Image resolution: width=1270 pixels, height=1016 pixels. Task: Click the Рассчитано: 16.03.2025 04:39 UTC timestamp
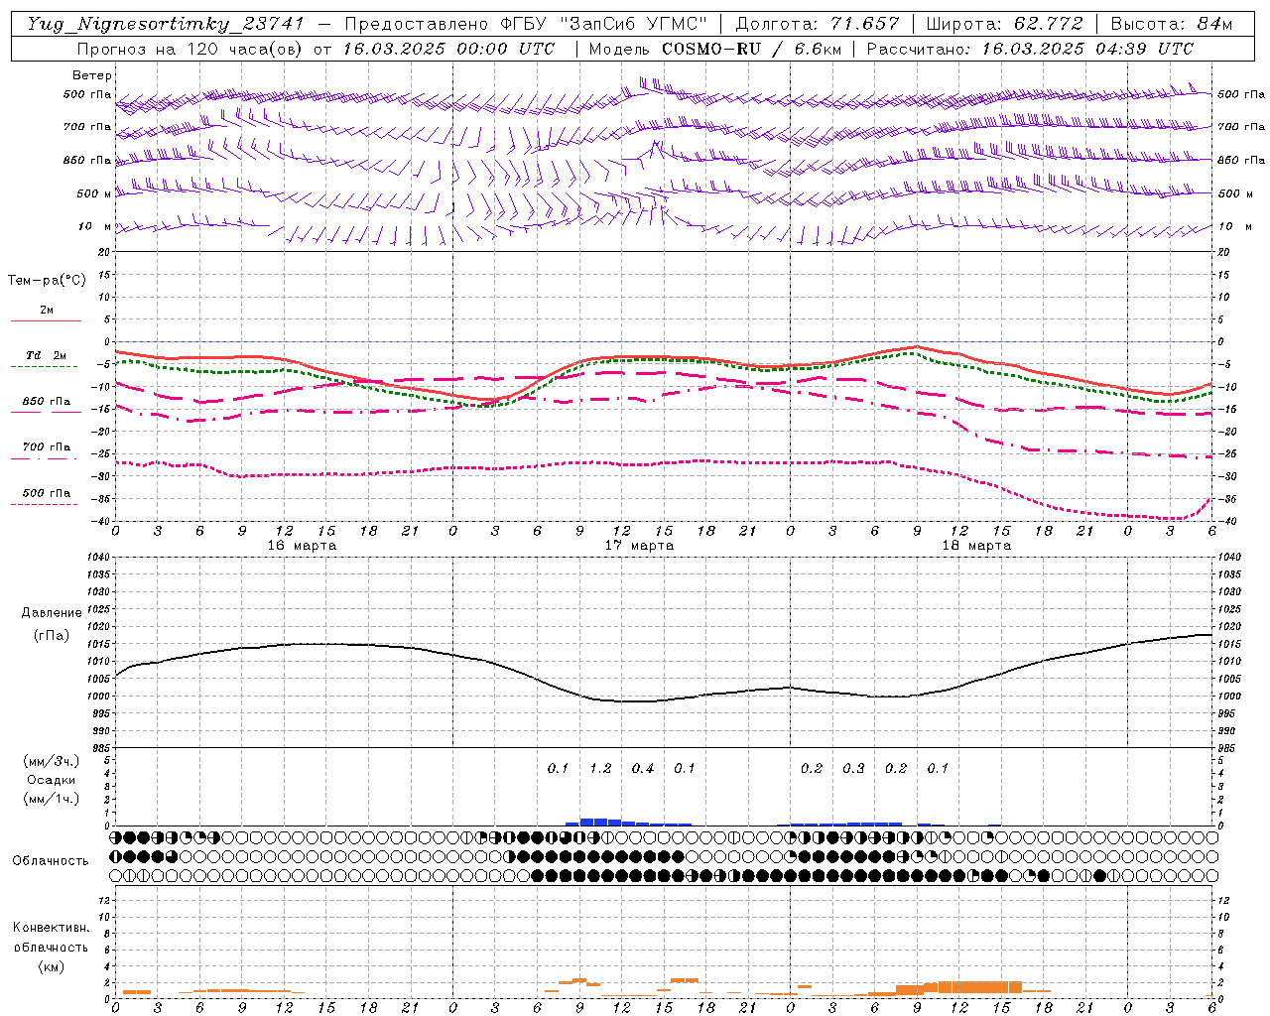click(x=1030, y=49)
